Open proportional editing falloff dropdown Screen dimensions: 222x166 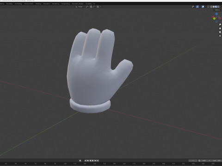point(101,7)
